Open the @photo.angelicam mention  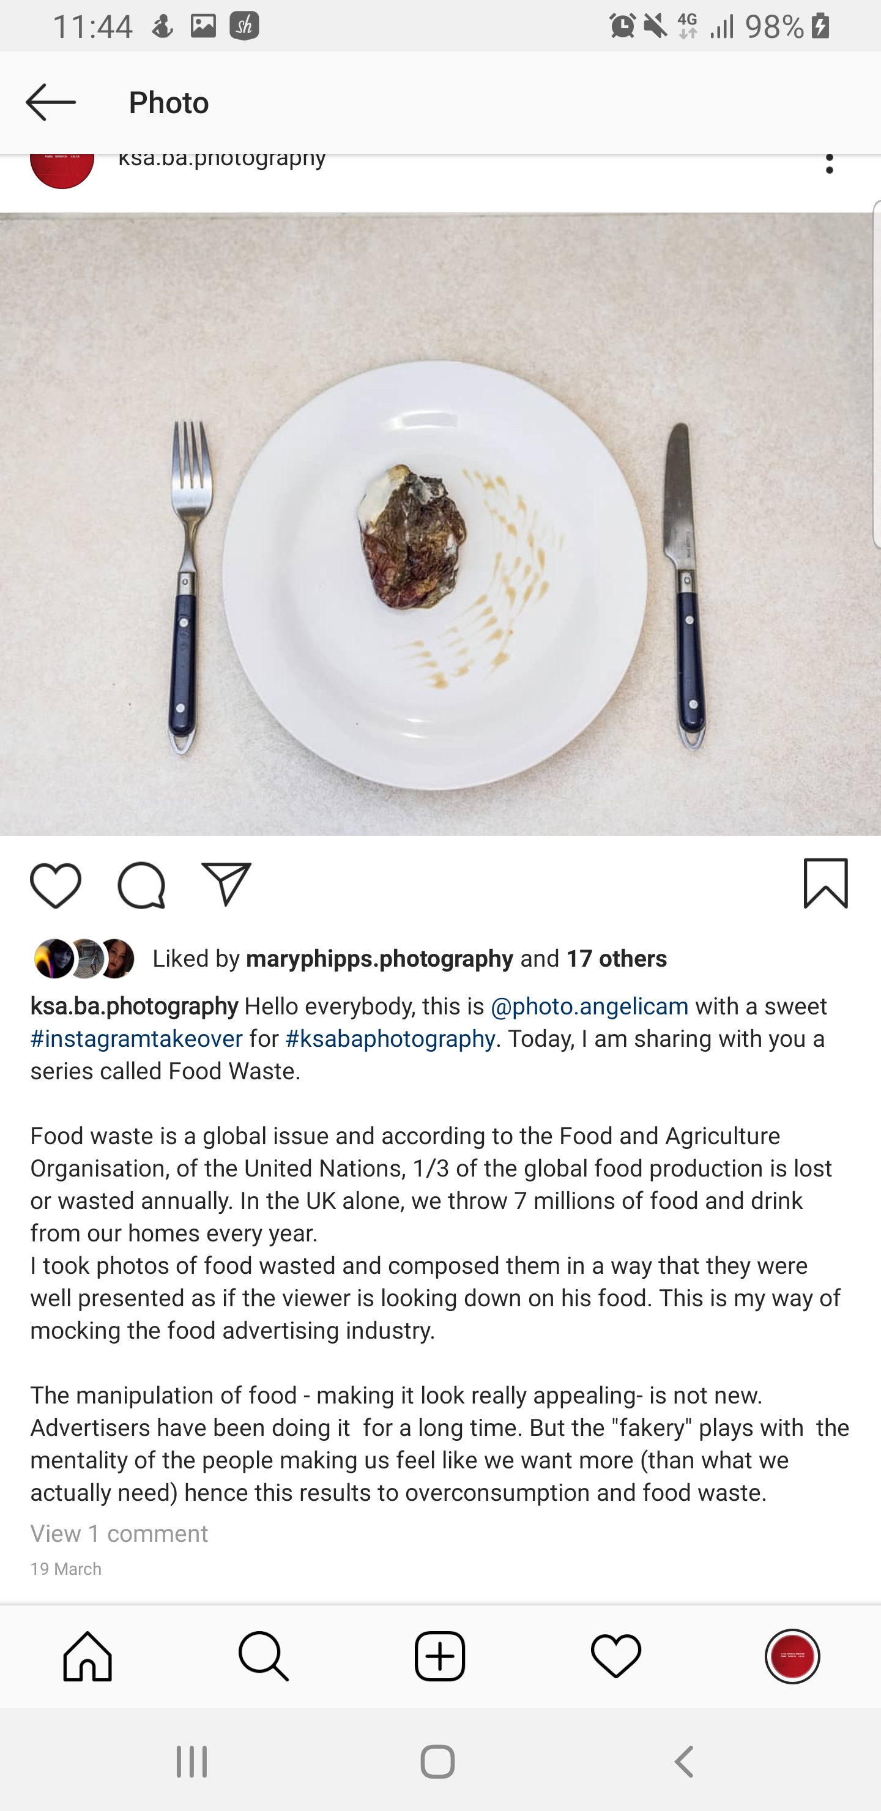coord(589,1006)
